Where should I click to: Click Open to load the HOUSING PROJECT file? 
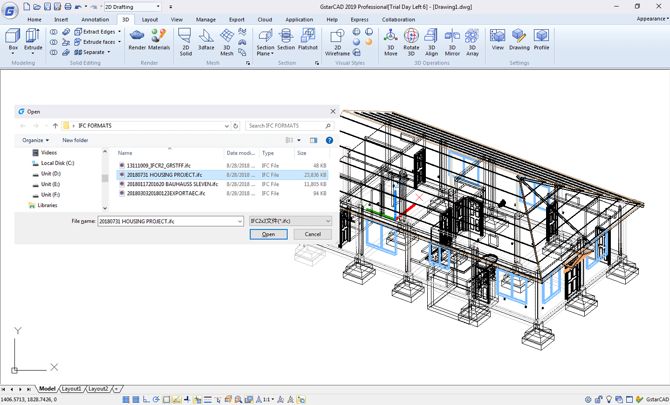click(x=268, y=234)
